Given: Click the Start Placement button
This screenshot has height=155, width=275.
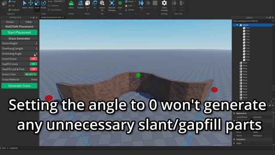Looking at the screenshot, I should click(19, 32).
